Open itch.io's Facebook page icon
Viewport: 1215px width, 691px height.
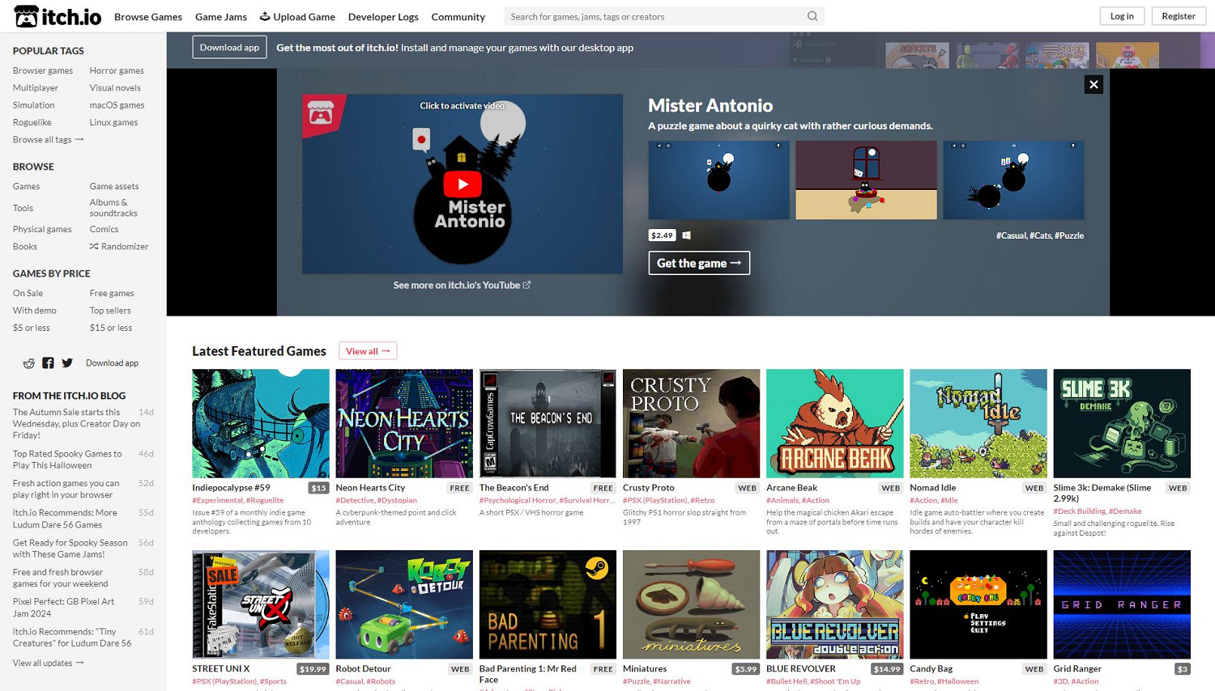click(48, 363)
